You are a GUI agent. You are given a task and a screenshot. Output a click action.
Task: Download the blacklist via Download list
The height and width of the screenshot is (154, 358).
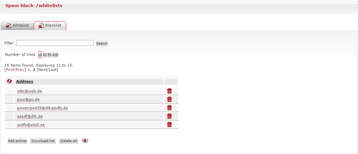click(43, 141)
